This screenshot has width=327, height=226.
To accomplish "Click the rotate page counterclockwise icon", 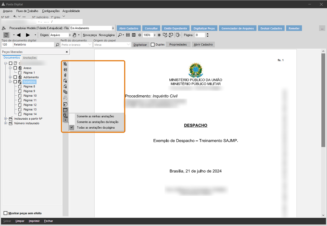I will [x=171, y=35].
